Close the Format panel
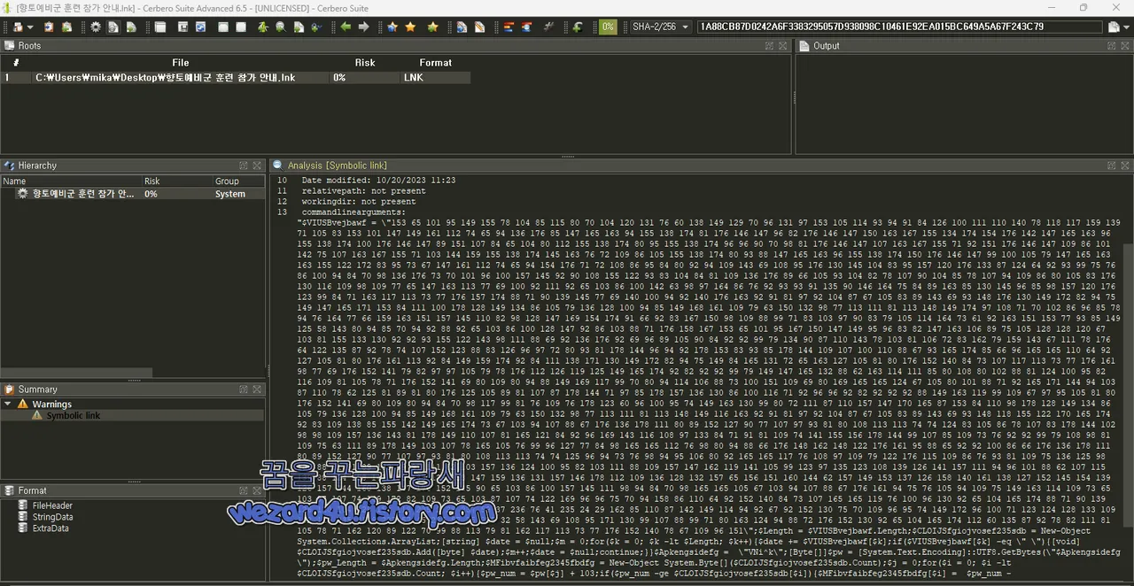This screenshot has height=586, width=1134. click(x=257, y=490)
